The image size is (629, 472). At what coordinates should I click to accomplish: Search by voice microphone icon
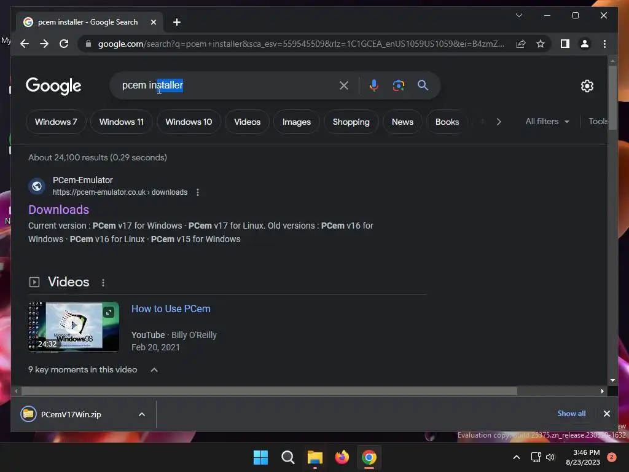tap(374, 85)
